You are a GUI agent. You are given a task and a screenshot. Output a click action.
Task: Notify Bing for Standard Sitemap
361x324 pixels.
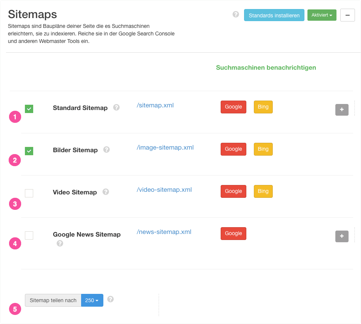pyautogui.click(x=263, y=107)
